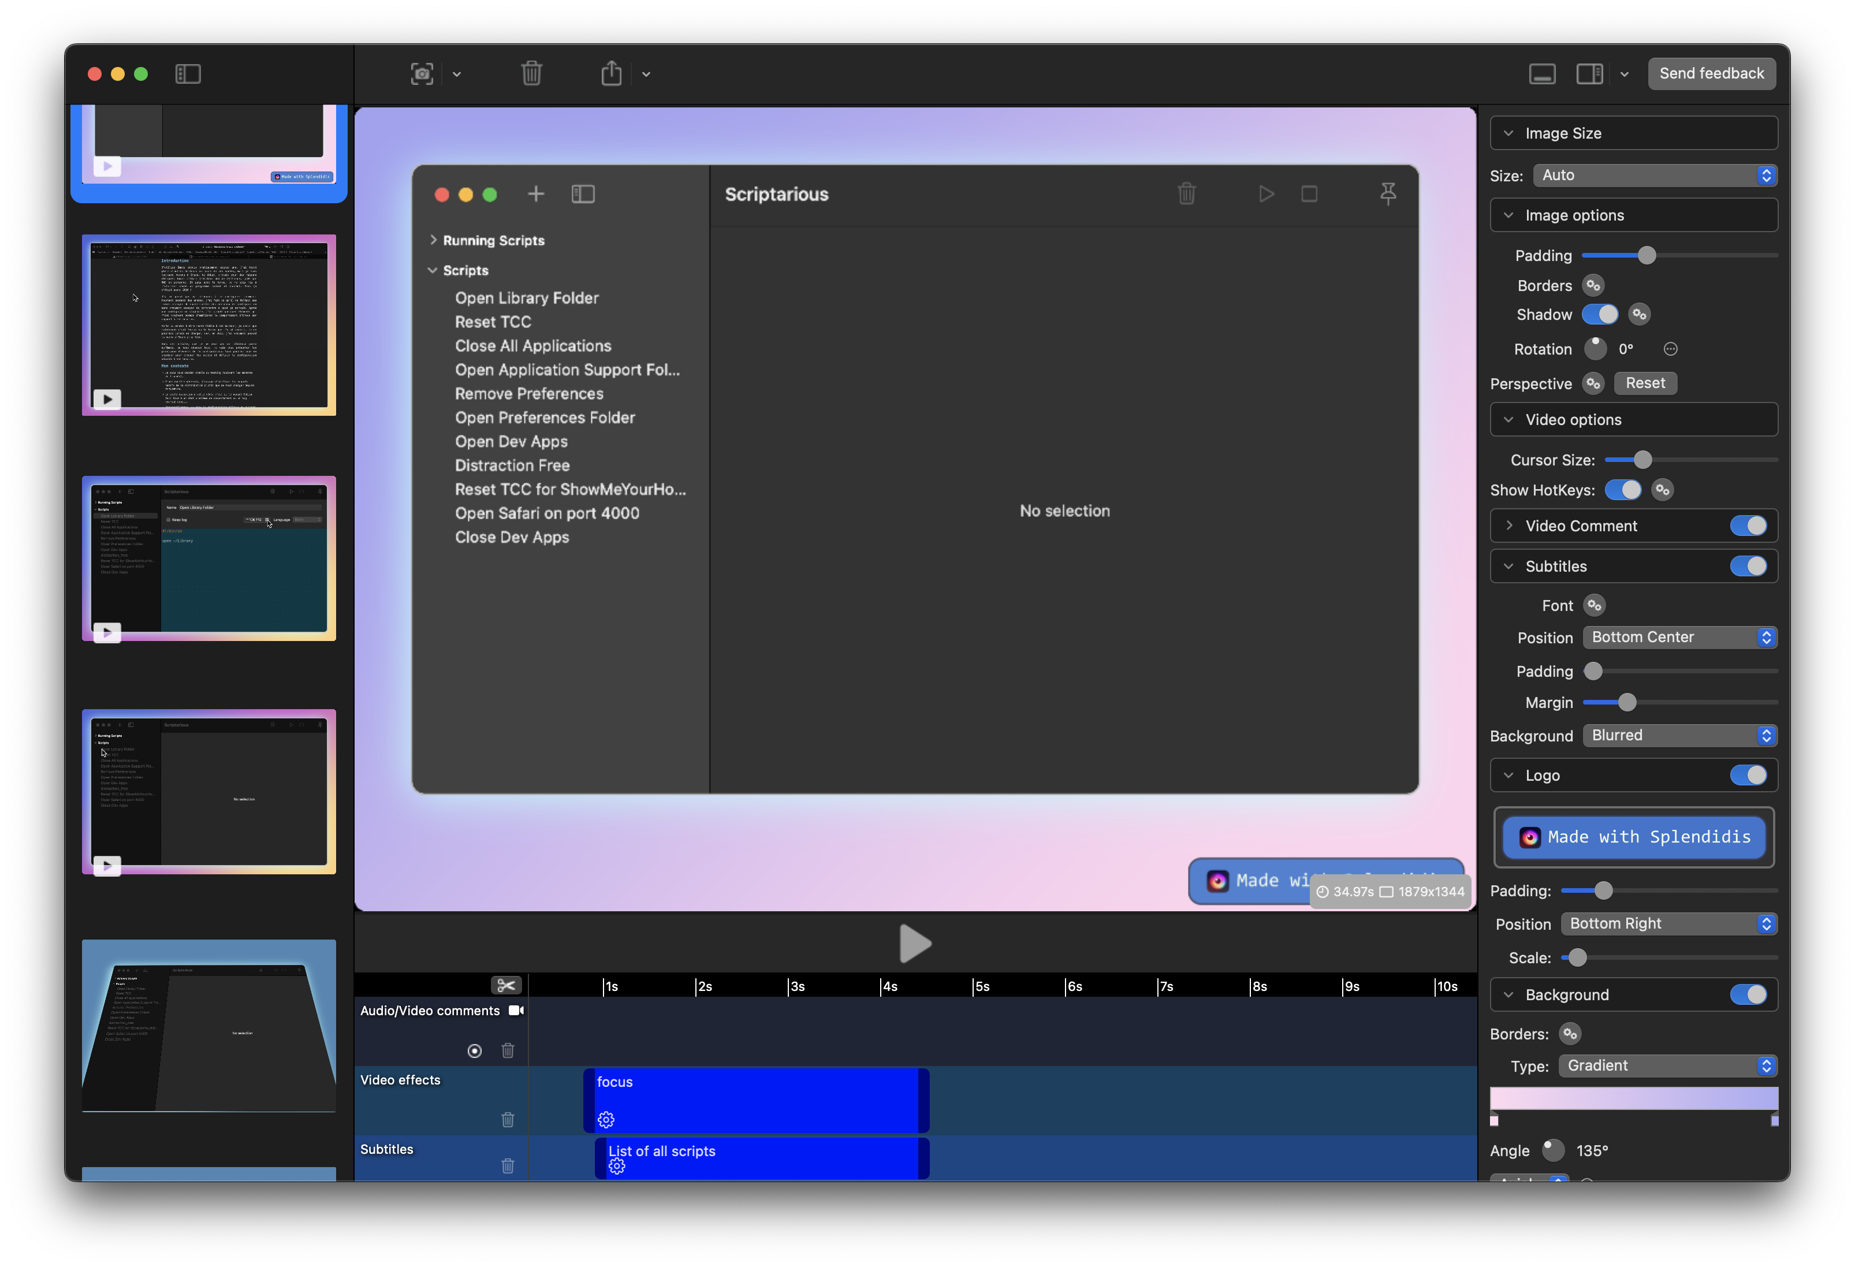
Task: Adjust the image Padding slider
Action: tap(1647, 255)
